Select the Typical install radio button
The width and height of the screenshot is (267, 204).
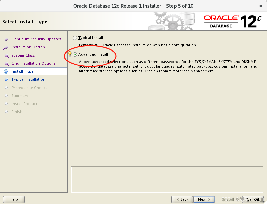click(75, 38)
